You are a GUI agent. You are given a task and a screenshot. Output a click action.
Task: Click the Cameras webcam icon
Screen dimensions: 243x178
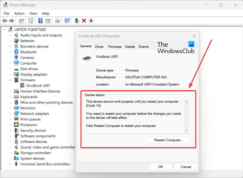16,58
